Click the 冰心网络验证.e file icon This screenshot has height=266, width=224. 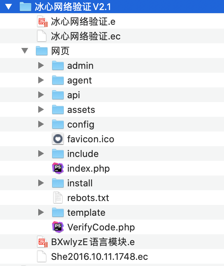pyautogui.click(x=42, y=21)
